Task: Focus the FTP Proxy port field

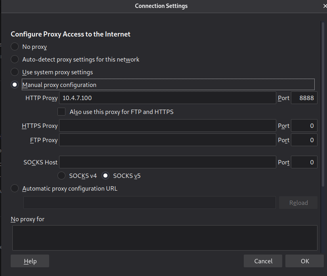Action: point(304,140)
